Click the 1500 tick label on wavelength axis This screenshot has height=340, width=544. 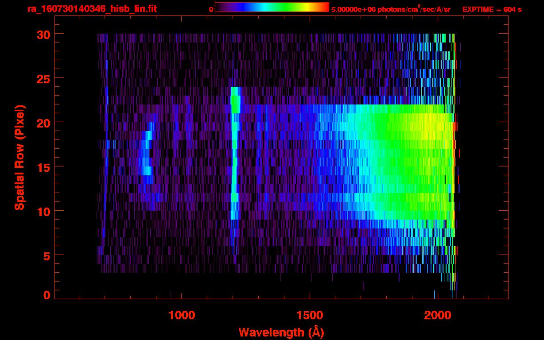click(309, 315)
